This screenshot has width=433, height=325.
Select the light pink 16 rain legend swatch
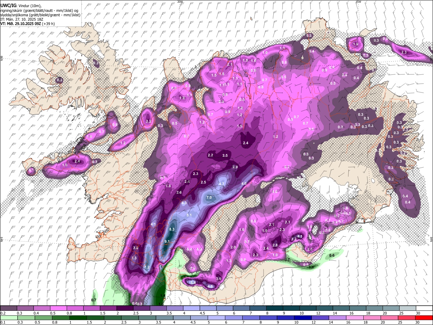pyautogui.click(x=355, y=318)
